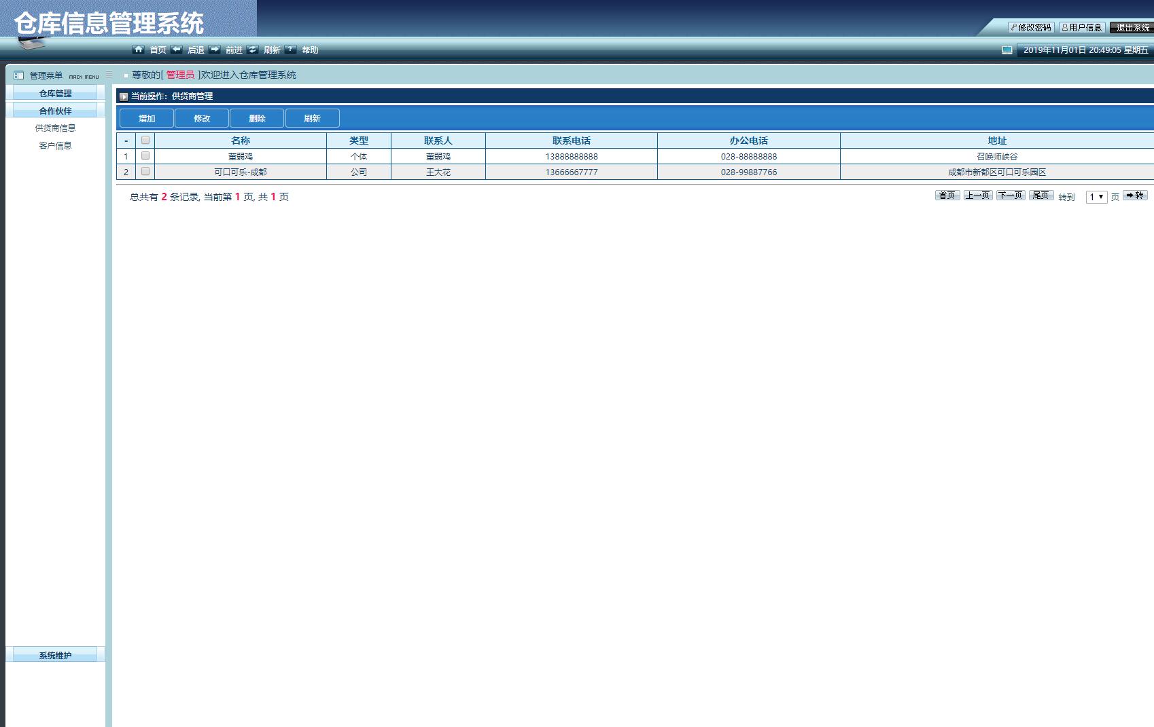Check the row 1 checkbox for 董弱鸡
This screenshot has height=727, width=1154.
[145, 155]
